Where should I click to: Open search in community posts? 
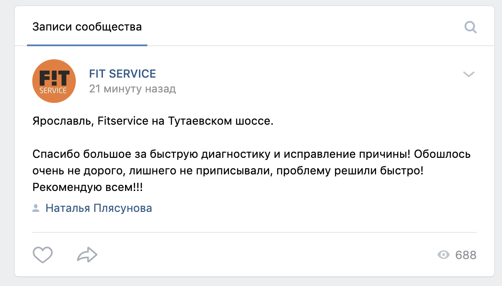471,28
